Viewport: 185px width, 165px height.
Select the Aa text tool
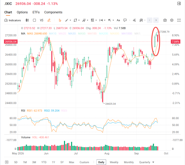(x=118, y=20)
